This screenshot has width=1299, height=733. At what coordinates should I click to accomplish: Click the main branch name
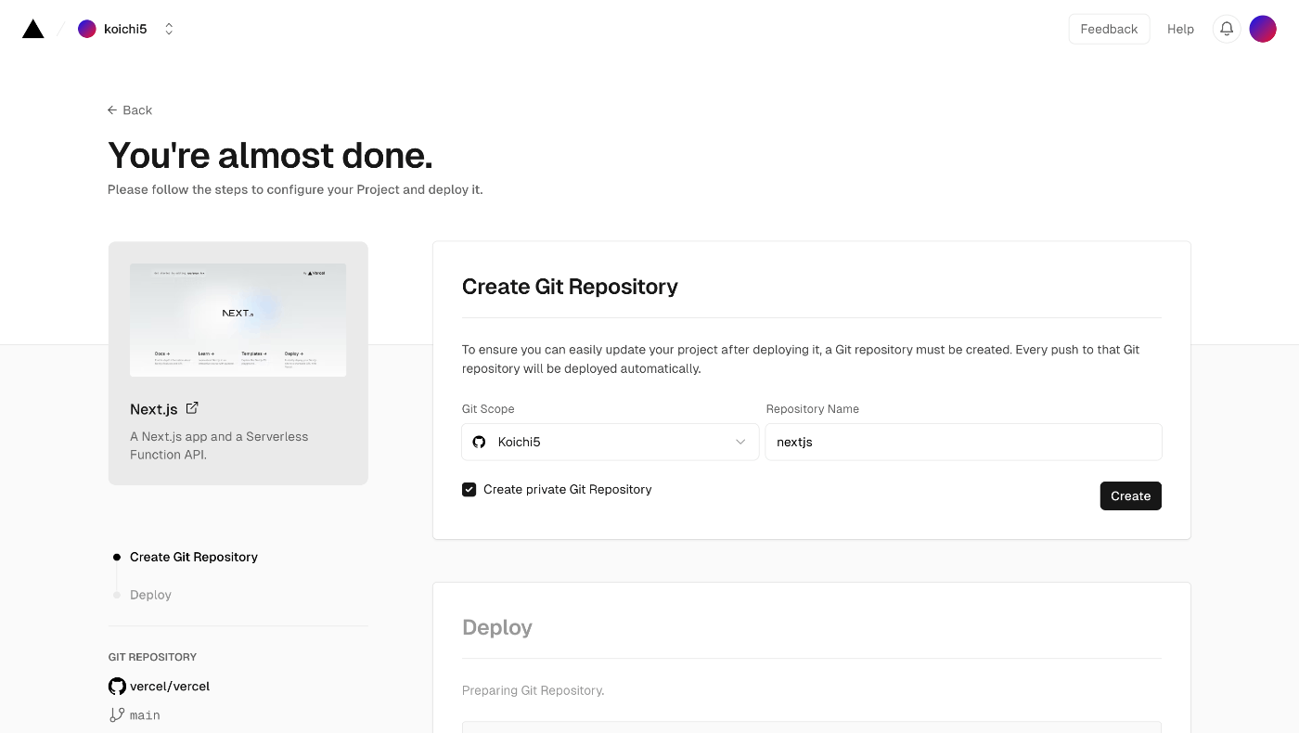pyautogui.click(x=145, y=715)
